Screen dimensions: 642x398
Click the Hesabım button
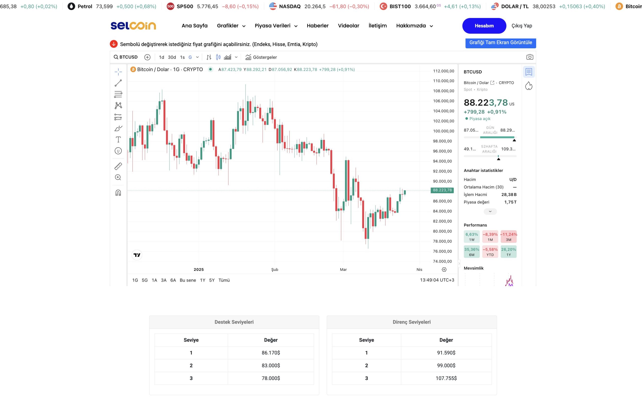[x=484, y=26]
